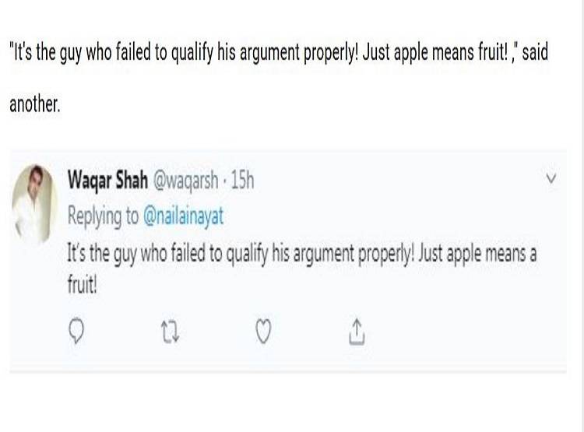Click the reply speech bubble icon
This screenshot has width=584, height=432.
click(x=76, y=332)
